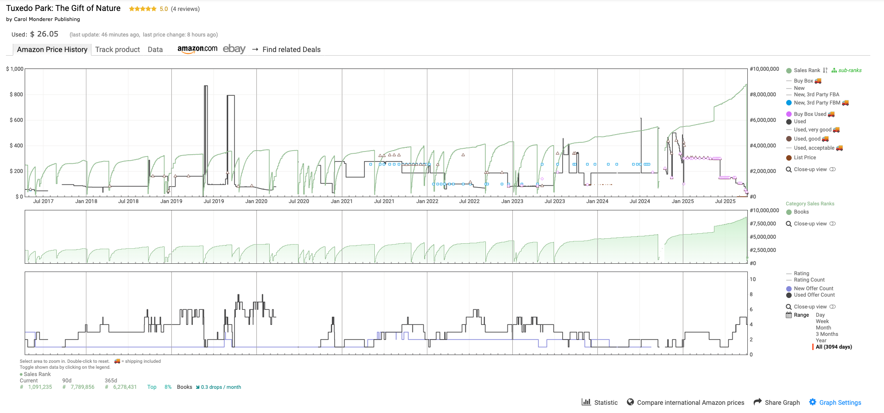Toggle Close-up view for Category Sales Ranks
The image size is (884, 413).
(832, 224)
